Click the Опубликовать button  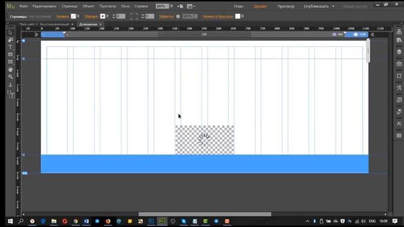316,6
